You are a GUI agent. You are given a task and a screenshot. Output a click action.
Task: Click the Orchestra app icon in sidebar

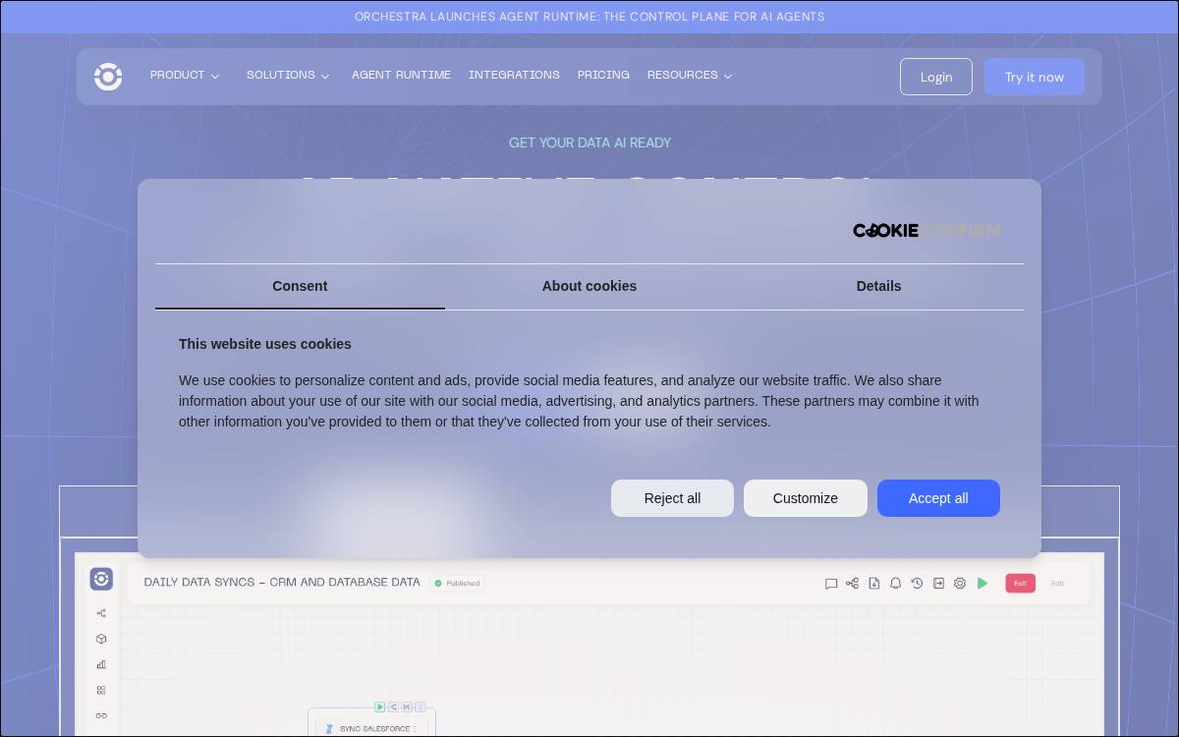[x=101, y=579]
